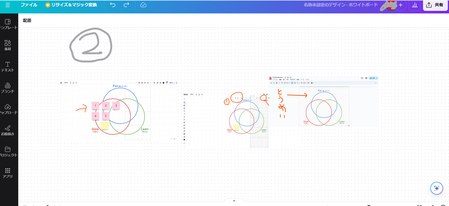This screenshot has width=449, height=206.
Task: Open the プロジェクト projects panel
Action: [x=7, y=152]
